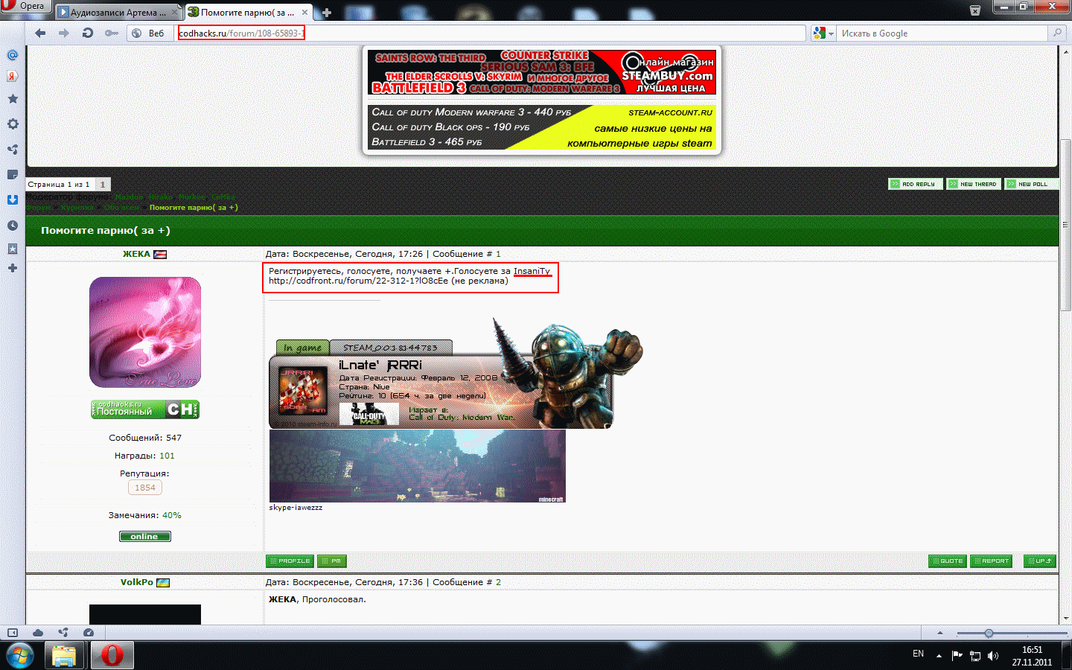Close the Аудиозаписи Артема tab
The height and width of the screenshot is (670, 1072).
coord(175,13)
